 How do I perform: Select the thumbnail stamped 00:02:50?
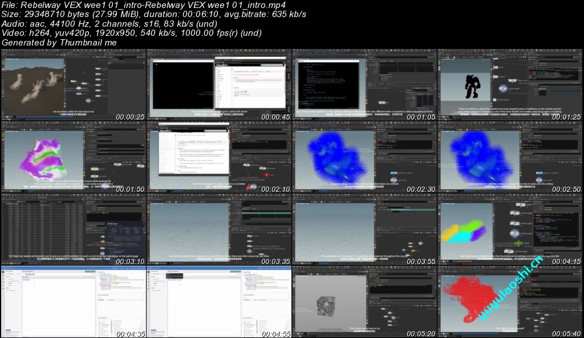(510, 158)
